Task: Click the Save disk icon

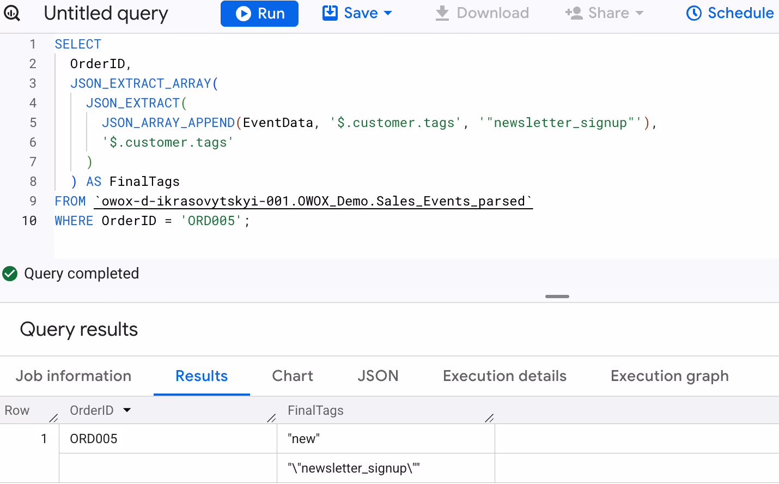Action: pyautogui.click(x=330, y=13)
